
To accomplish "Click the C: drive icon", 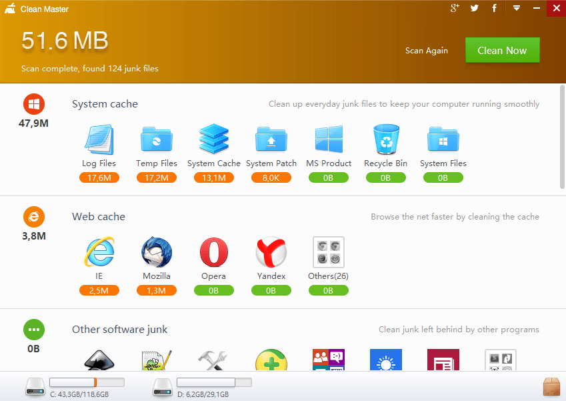I will [35, 386].
